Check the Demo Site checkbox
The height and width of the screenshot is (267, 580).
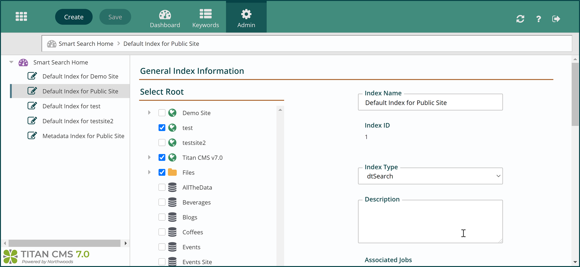(162, 113)
